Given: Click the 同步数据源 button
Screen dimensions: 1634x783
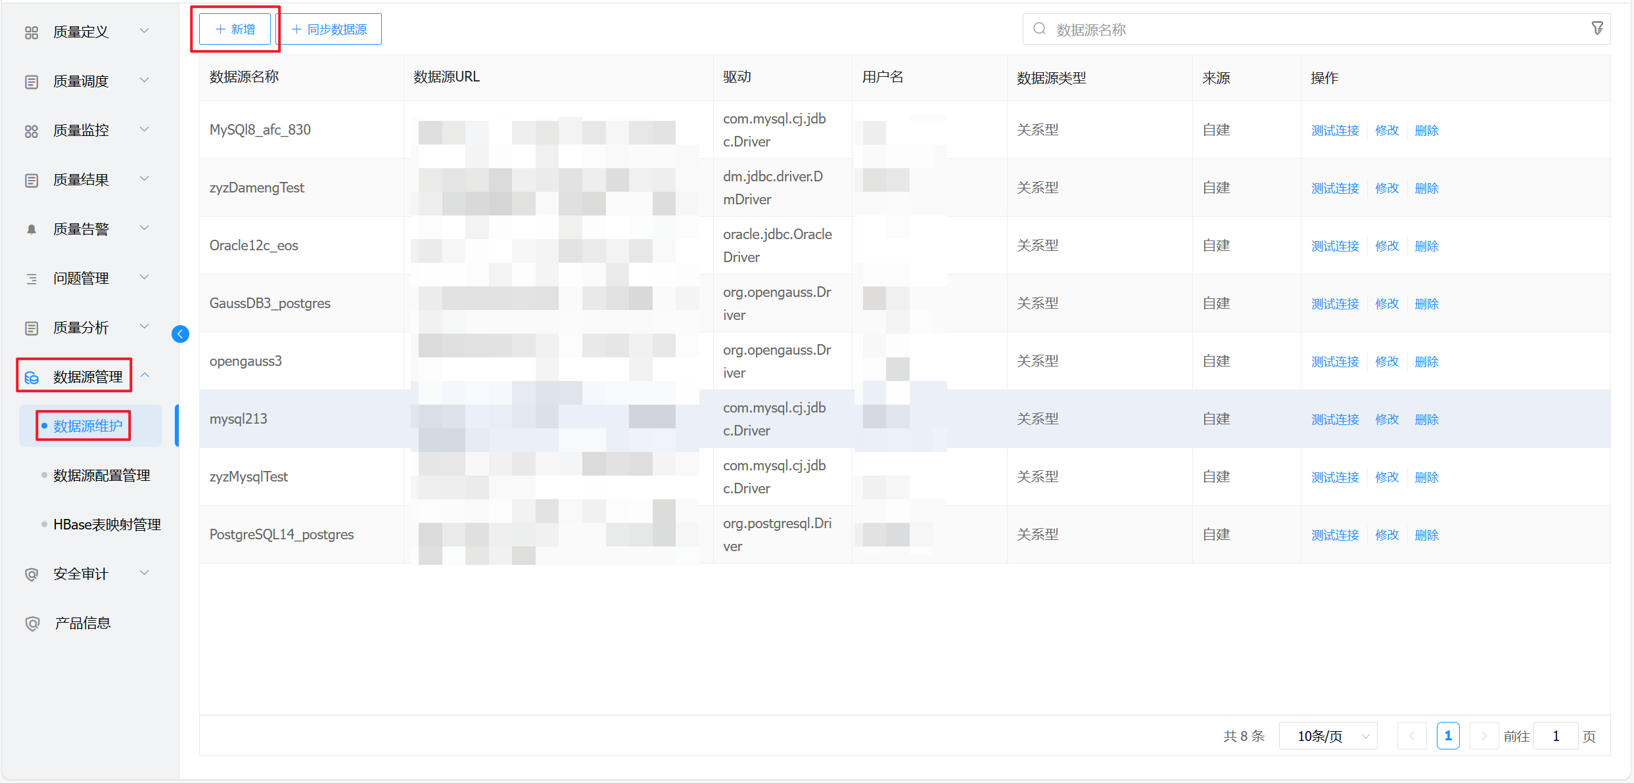Looking at the screenshot, I should click(x=329, y=30).
